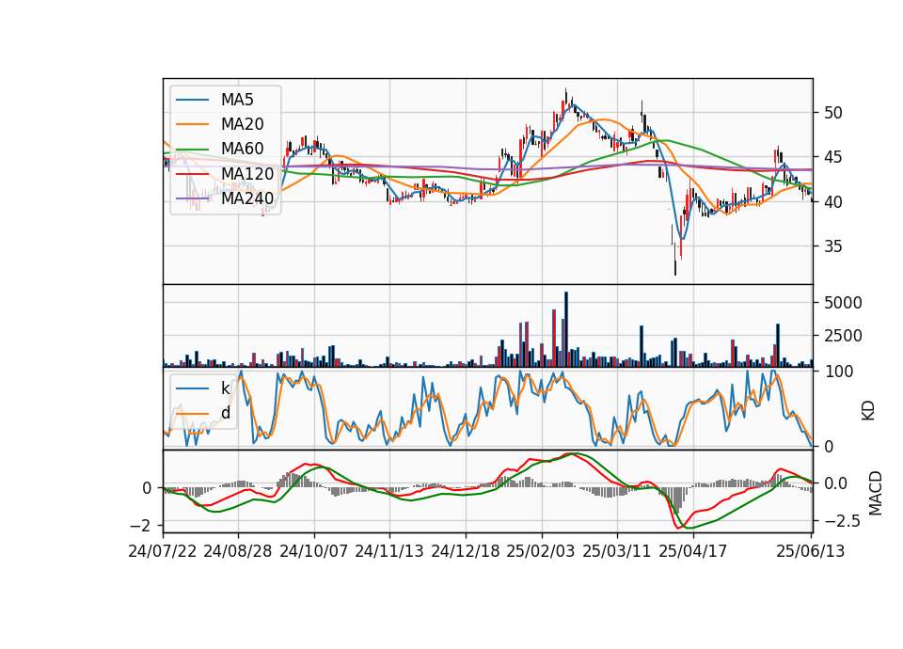Click the price axis value 45
Screen dimensions: 903x649
(x=832, y=157)
